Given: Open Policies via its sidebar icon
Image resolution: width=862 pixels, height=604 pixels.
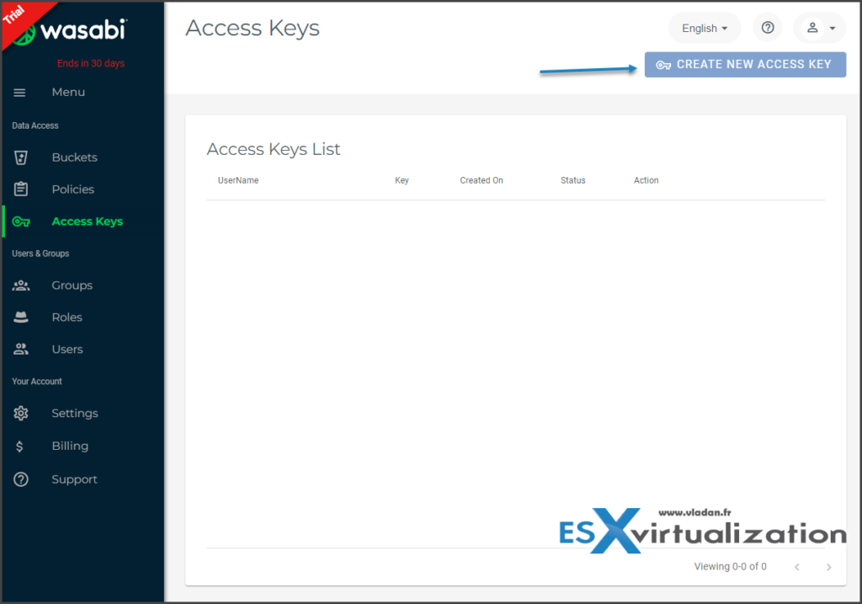Looking at the screenshot, I should pyautogui.click(x=21, y=189).
